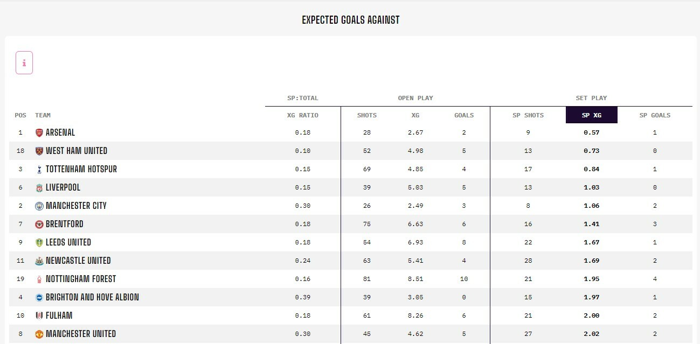This screenshot has height=344, width=700.
Task: Click the Nottingham Forest crest icon
Action: click(x=39, y=279)
